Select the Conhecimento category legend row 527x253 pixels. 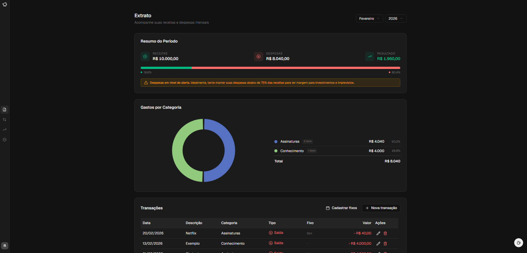337,151
